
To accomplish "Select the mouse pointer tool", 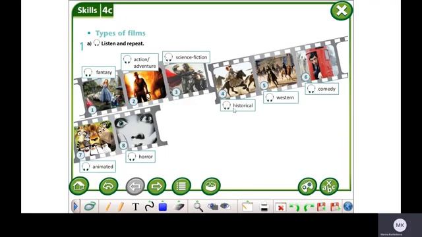I will pos(90,207).
